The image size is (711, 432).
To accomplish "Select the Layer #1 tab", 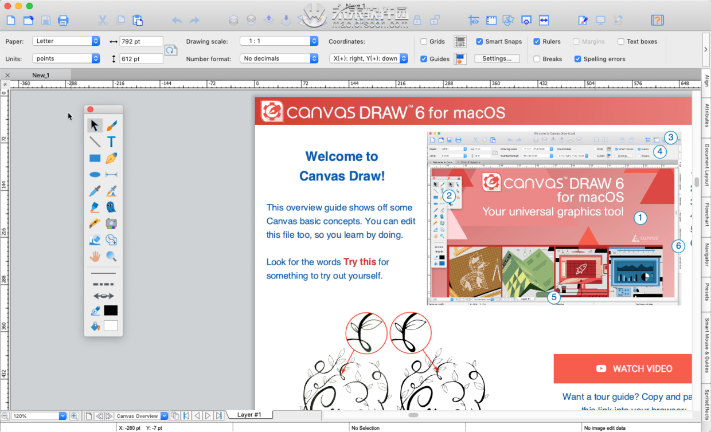I will (249, 415).
